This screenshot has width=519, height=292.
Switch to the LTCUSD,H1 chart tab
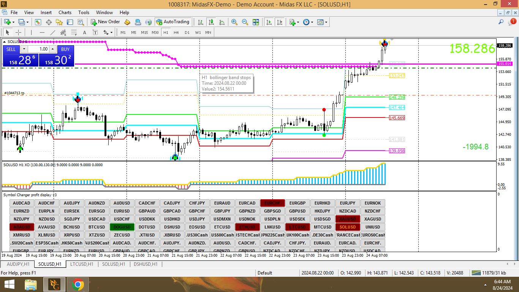pyautogui.click(x=82, y=264)
